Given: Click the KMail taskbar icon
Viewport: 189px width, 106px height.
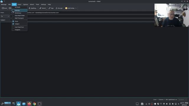Looking at the screenshot, I should pyautogui.click(x=19, y=104).
